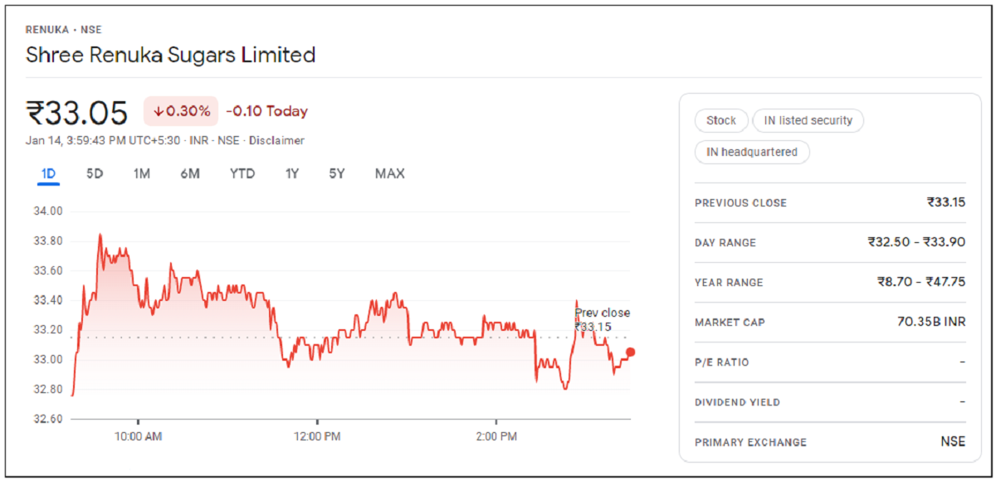Click the P/E RATIO label
The height and width of the screenshot is (481, 996).
pos(721,362)
